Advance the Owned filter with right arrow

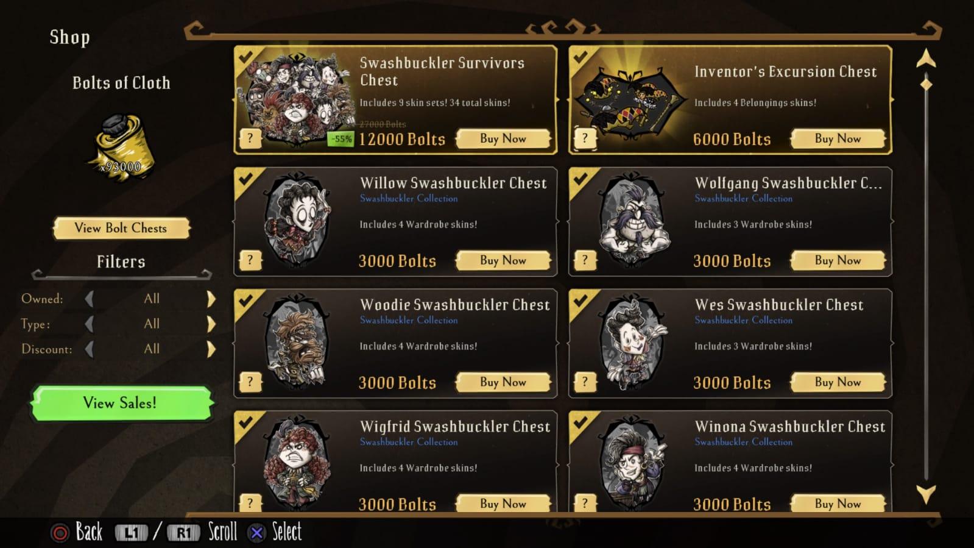pos(211,299)
